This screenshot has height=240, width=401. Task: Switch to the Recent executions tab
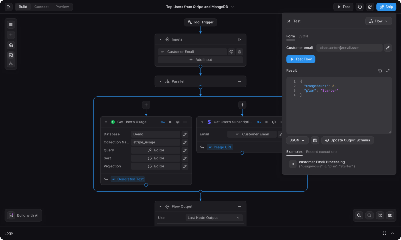[321, 152]
